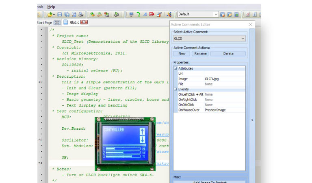Viewport: 312px width, 183px height.
Task: Open the Help menu
Action: (51, 7)
